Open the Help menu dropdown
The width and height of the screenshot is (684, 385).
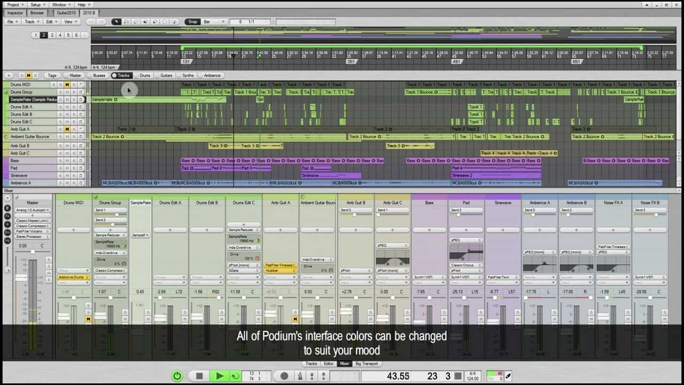tap(83, 5)
